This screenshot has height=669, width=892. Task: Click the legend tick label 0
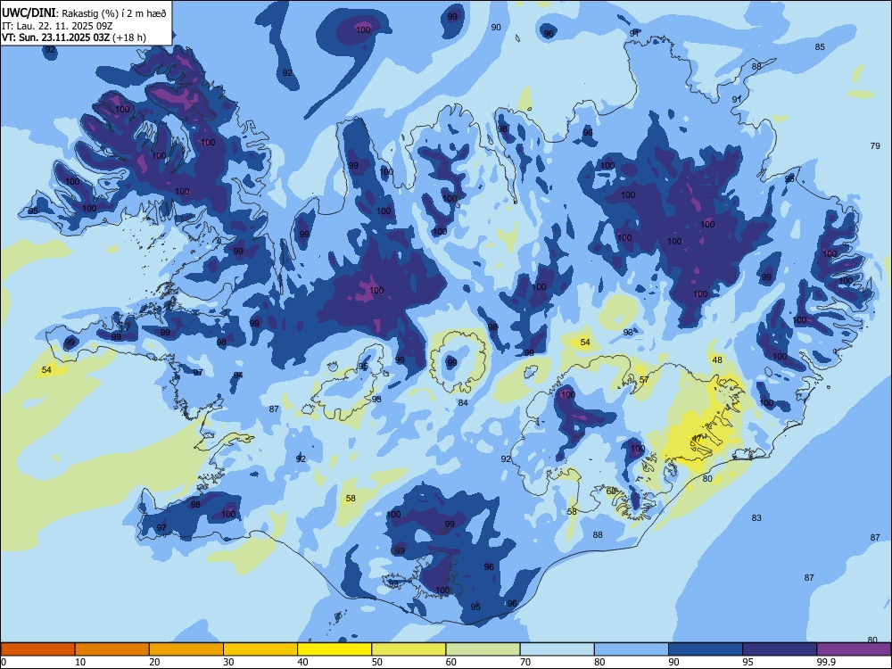4,662
